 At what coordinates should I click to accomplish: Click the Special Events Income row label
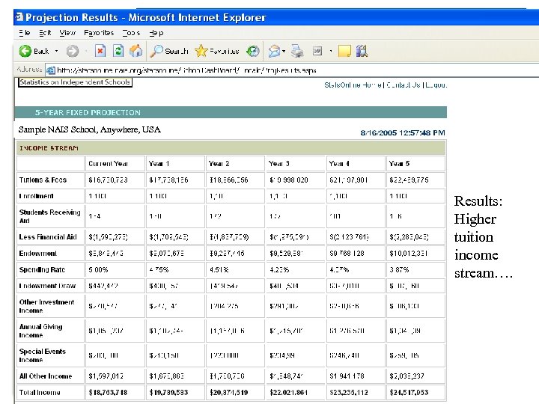click(42, 355)
